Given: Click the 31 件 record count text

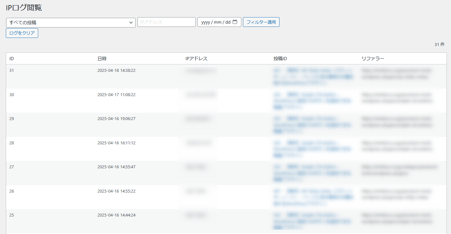Looking at the screenshot, I should tap(439, 45).
